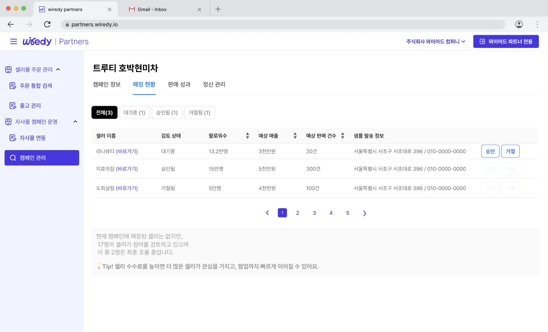
Task: Toggle the 거절됨 (1) filter
Action: coord(200,112)
